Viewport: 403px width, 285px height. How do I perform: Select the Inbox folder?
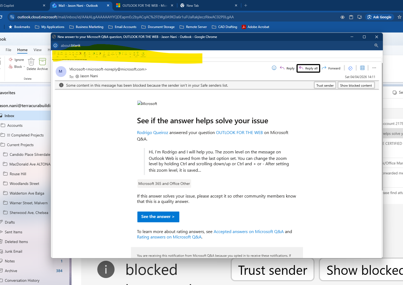pyautogui.click(x=25, y=116)
